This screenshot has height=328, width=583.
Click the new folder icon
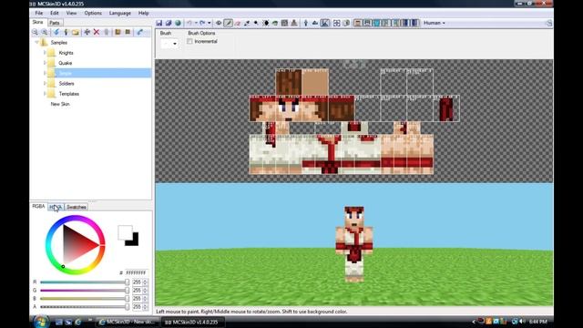[76, 33]
